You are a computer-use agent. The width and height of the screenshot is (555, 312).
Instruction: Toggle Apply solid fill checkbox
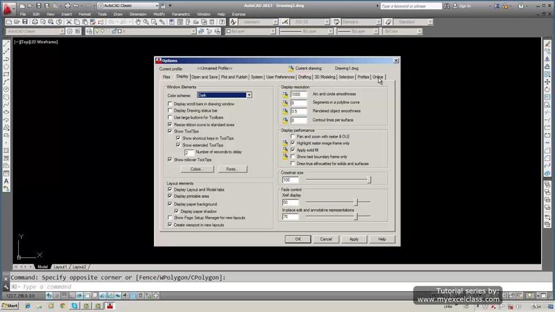(x=293, y=150)
